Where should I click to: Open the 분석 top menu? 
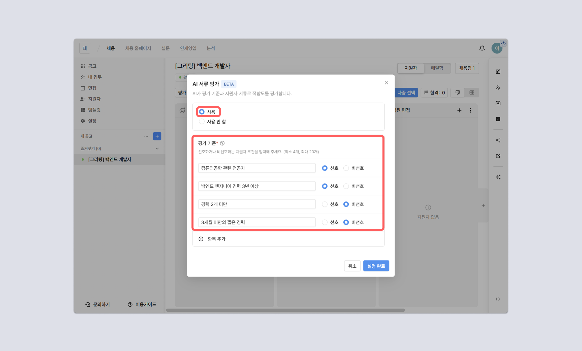point(211,48)
